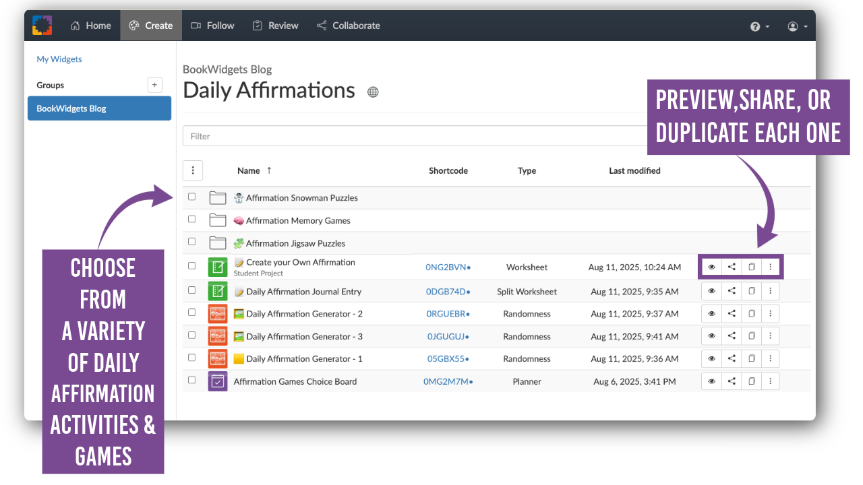Open the Affirmation Snowman Puzzles folder icon
The image size is (863, 485).
(x=217, y=198)
